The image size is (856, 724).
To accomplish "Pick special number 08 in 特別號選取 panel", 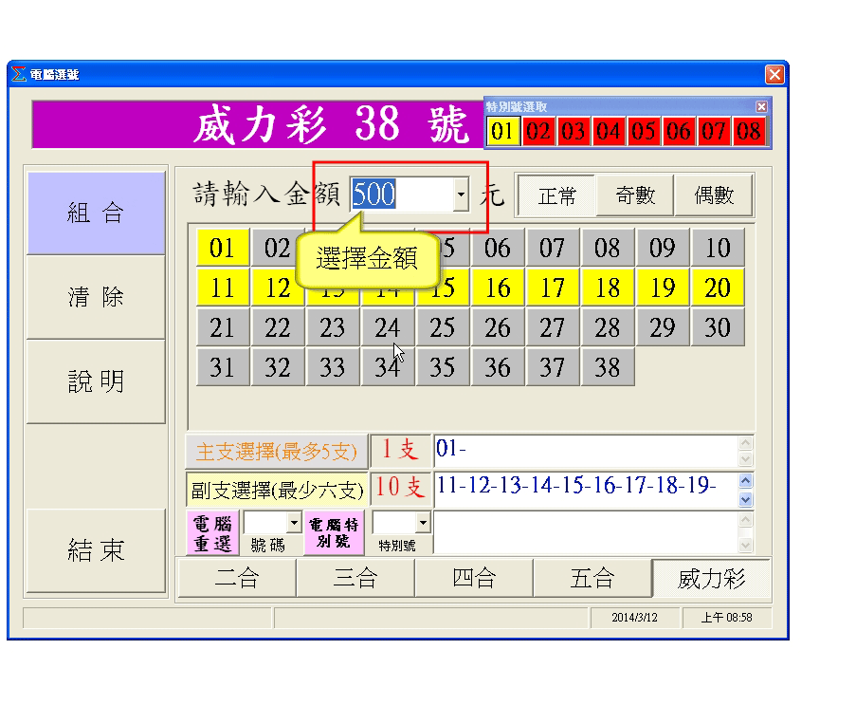I will click(749, 131).
